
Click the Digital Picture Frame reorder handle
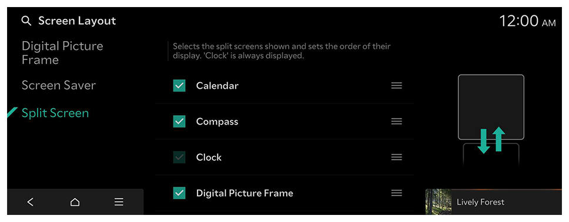pos(397,193)
